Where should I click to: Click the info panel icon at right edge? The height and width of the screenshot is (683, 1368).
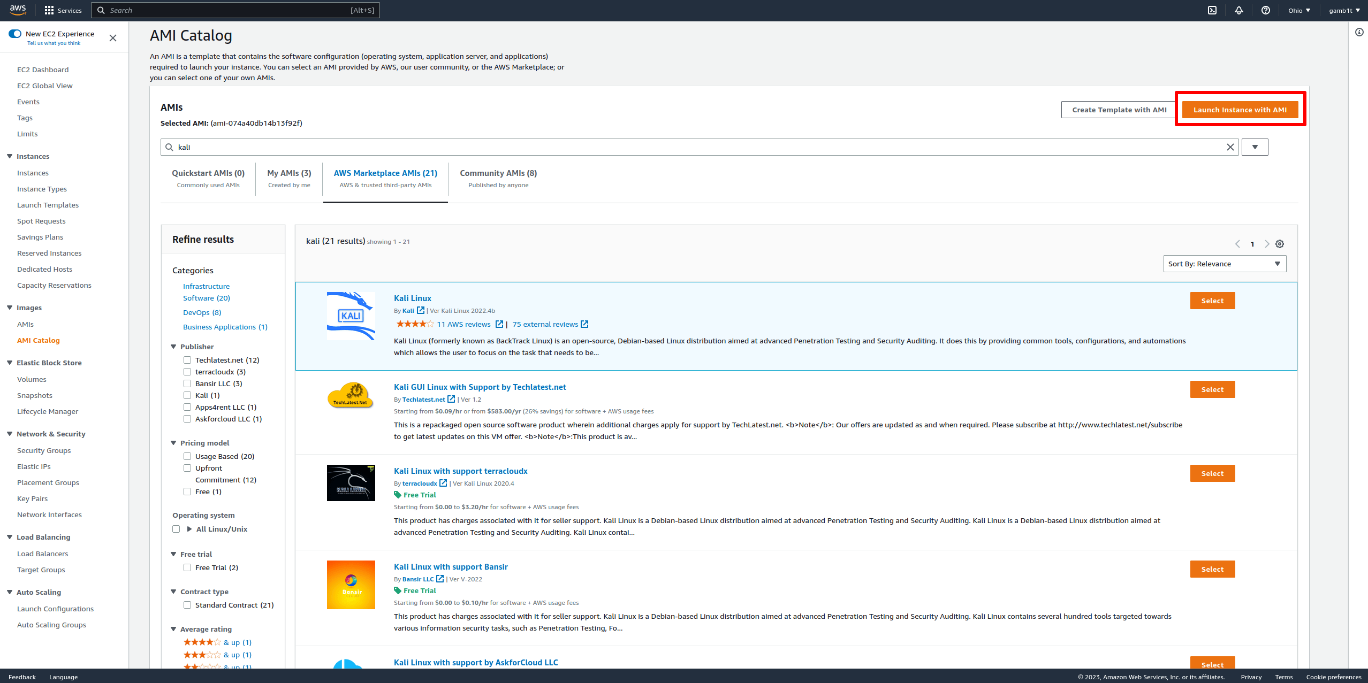tap(1359, 33)
